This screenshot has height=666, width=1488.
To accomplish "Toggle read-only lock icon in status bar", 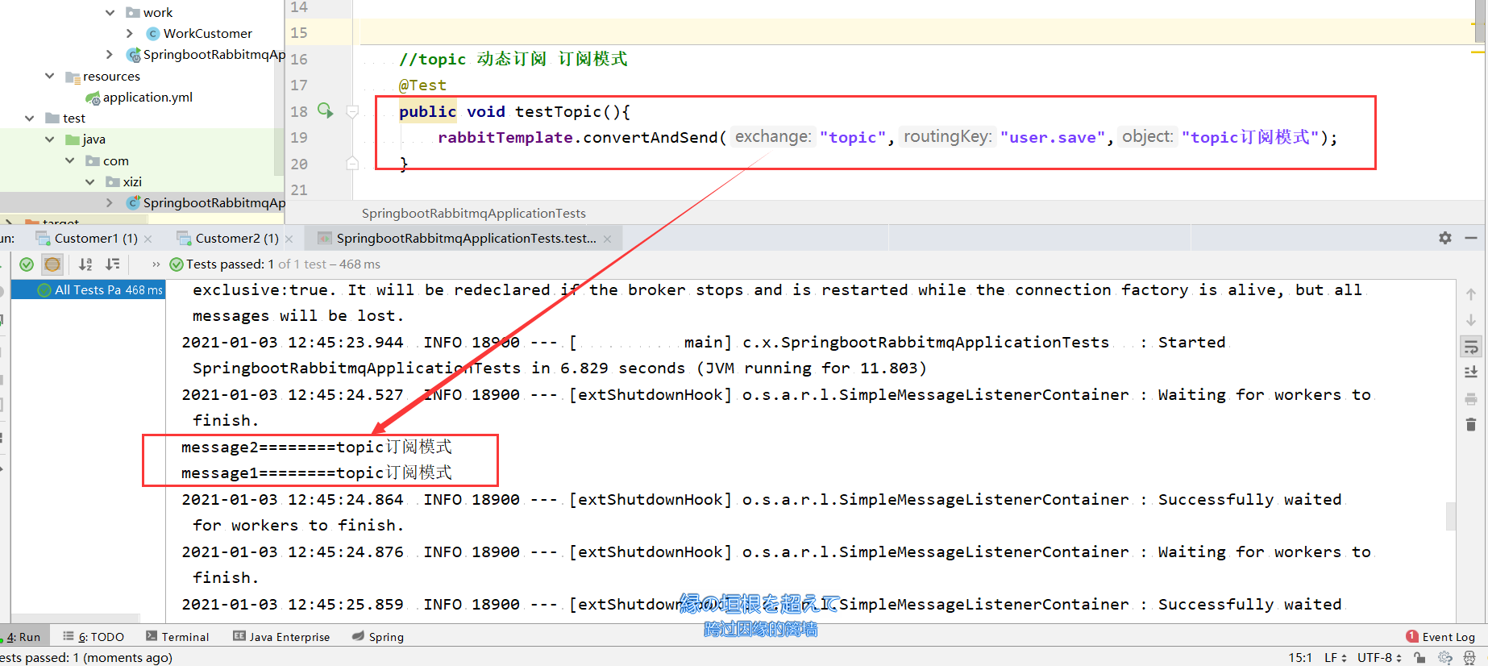I will tap(1419, 657).
